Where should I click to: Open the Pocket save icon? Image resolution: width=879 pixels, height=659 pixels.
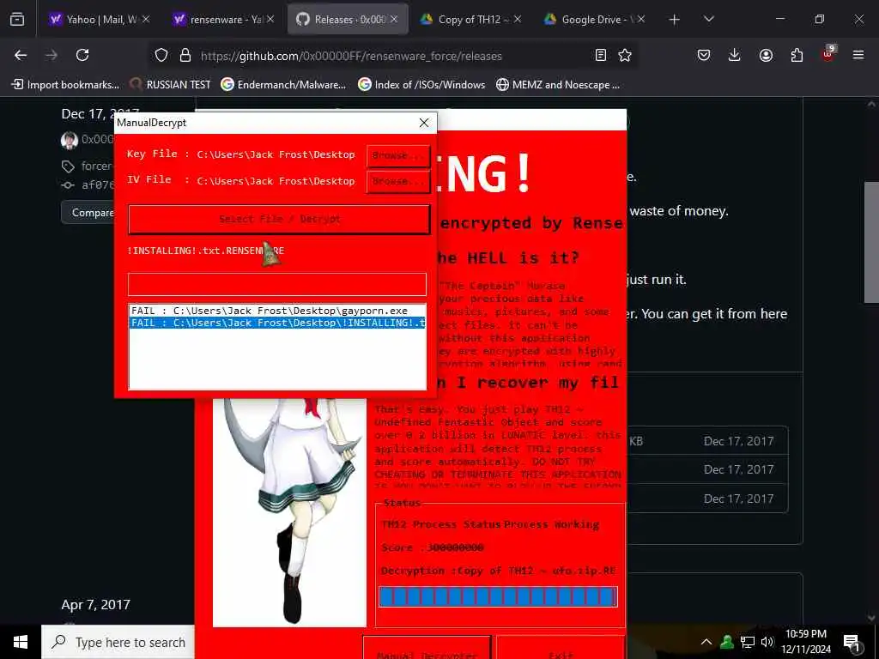point(704,55)
